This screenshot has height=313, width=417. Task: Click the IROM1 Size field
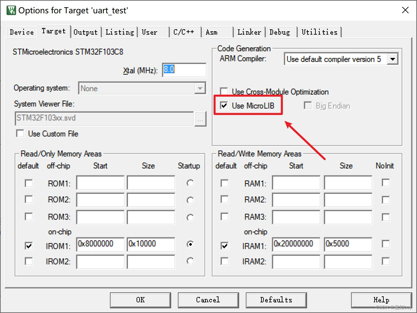coord(151,244)
